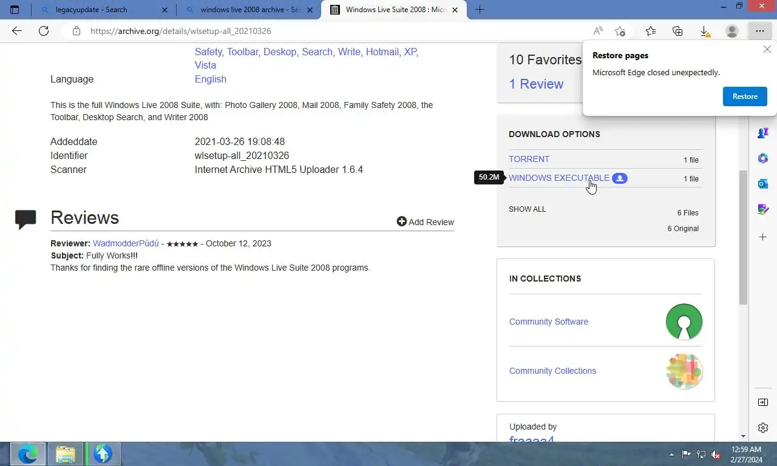This screenshot has height=466, width=777.
Task: Start Read Aloud for this page
Action: (x=599, y=31)
